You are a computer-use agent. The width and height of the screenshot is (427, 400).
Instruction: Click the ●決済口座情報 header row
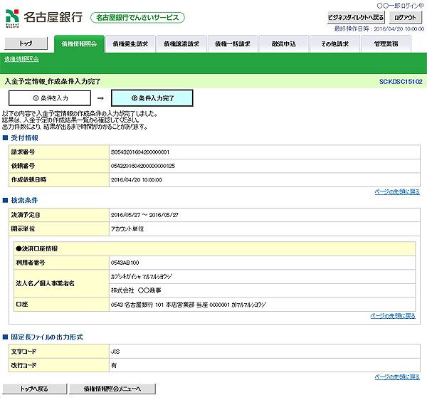[x=215, y=248]
